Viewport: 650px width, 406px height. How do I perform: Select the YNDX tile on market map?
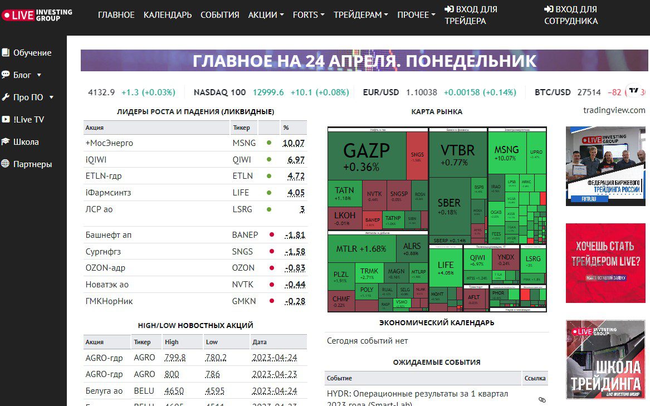(505, 260)
